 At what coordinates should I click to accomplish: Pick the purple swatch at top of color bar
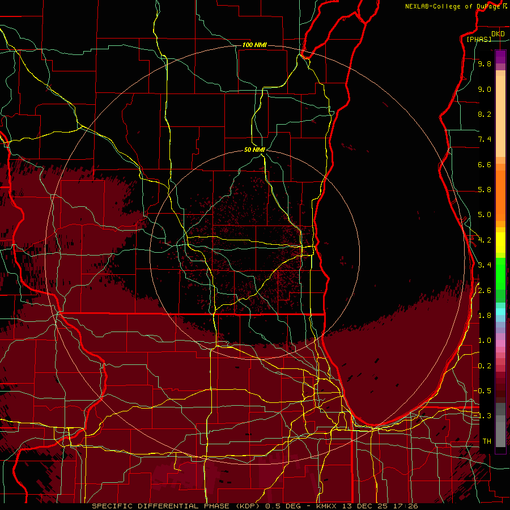(500, 57)
